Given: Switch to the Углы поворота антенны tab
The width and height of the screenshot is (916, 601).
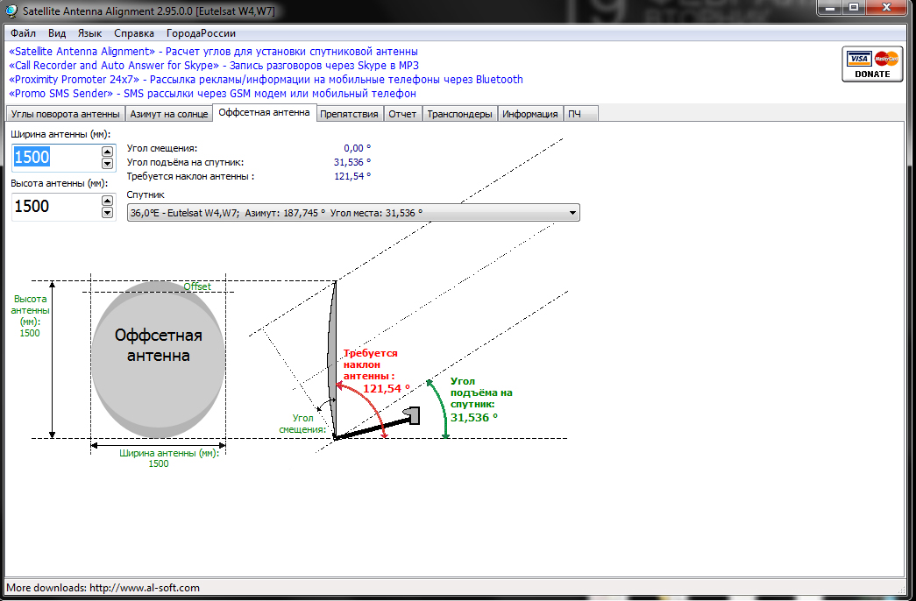Looking at the screenshot, I should (x=66, y=114).
